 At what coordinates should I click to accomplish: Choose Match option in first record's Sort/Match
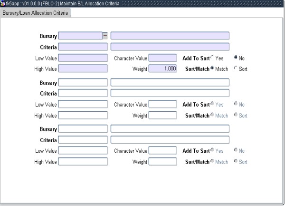click(x=212, y=69)
